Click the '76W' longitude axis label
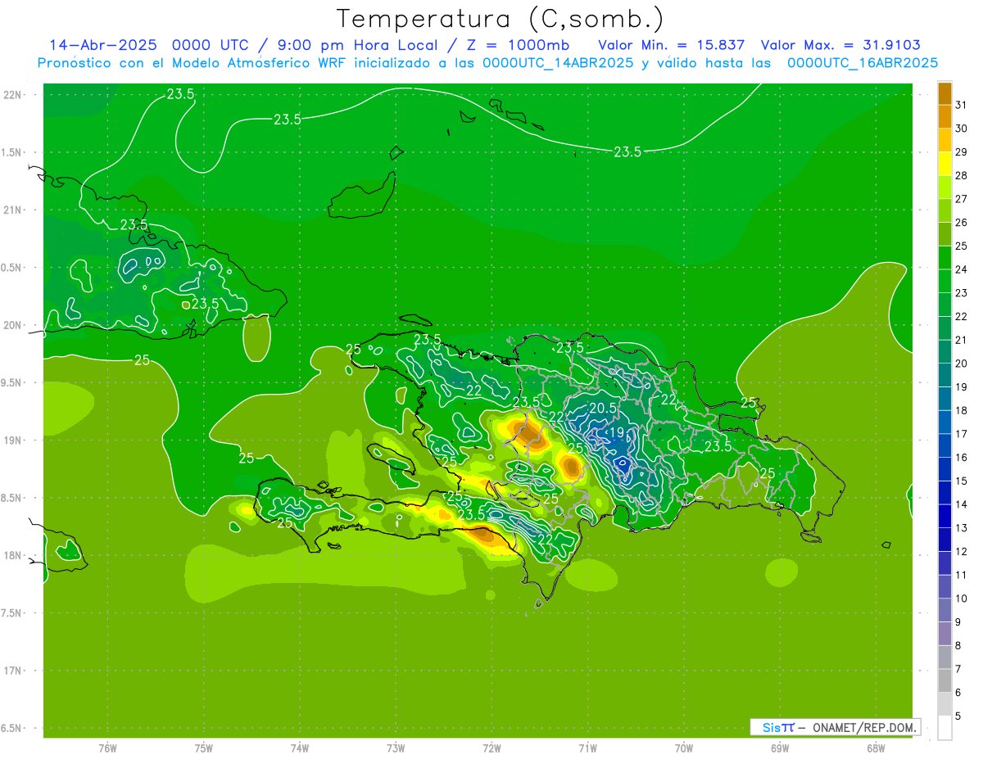Viewport: 983px width, 759px height. pyautogui.click(x=107, y=748)
